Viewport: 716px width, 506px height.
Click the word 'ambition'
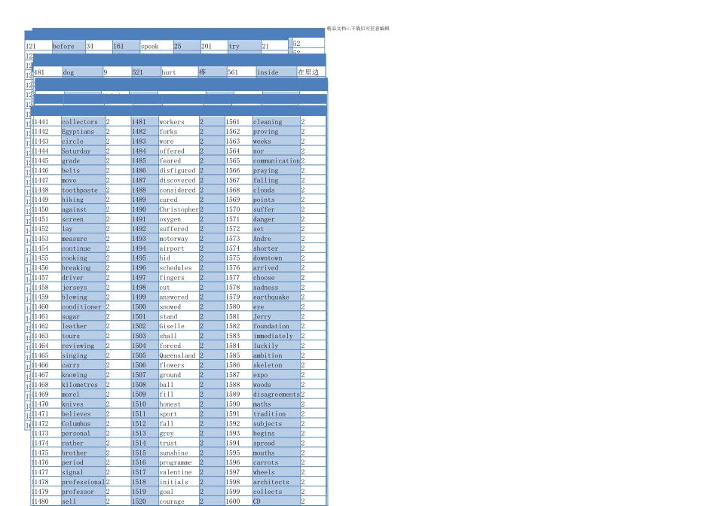point(268,355)
